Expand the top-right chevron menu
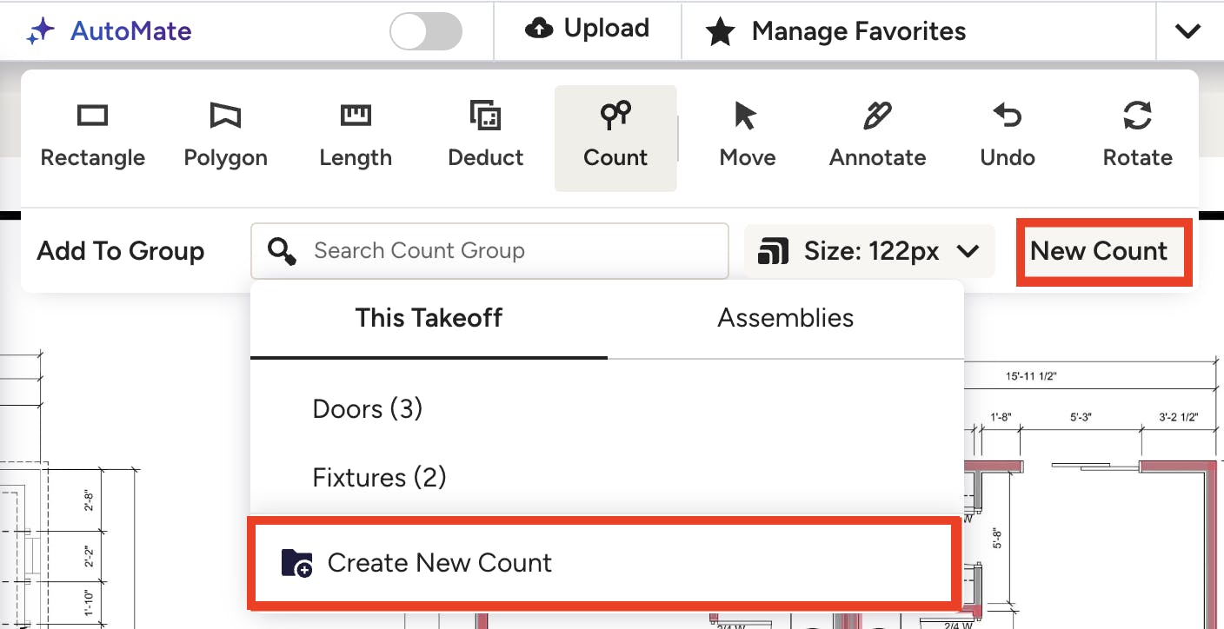Image resolution: width=1224 pixels, height=629 pixels. point(1187,31)
